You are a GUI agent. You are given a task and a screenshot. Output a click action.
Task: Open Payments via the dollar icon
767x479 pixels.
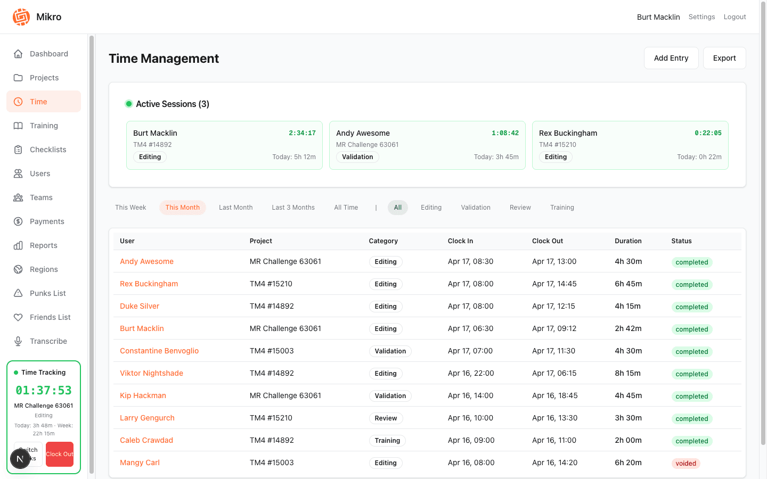[x=18, y=221]
